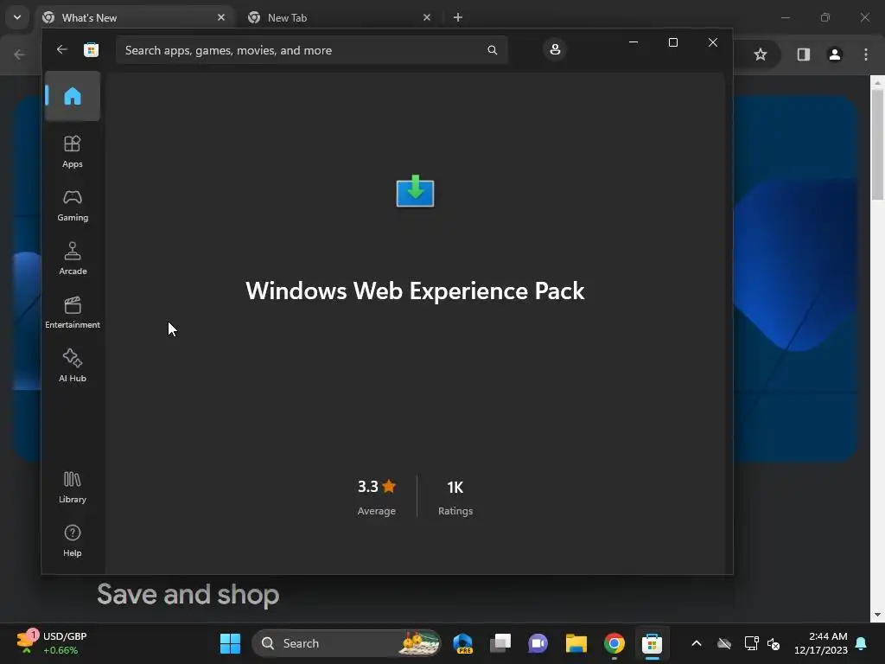This screenshot has height=664, width=885.
Task: Click the muted volume tray icon
Action: pyautogui.click(x=774, y=643)
